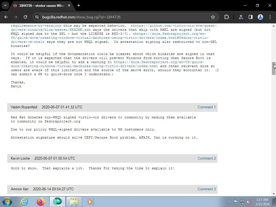276x207 pixels.
Task: Click the 'Thanks,' line above the Kevin signature
Action: (18, 82)
